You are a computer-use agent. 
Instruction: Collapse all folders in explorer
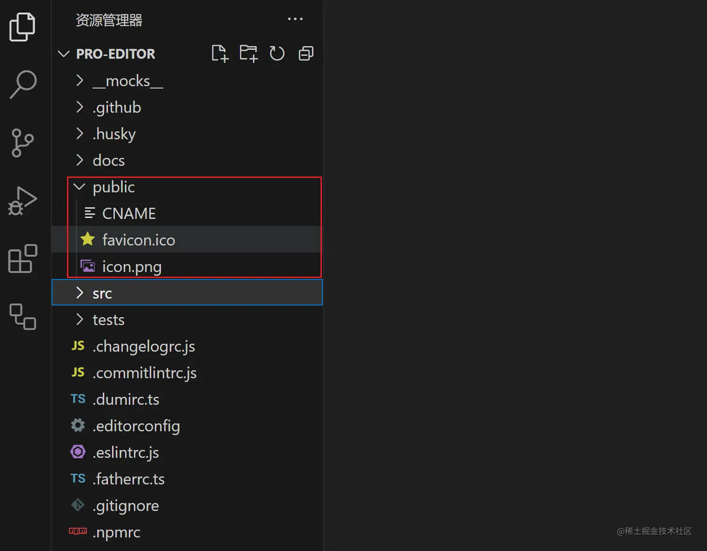pyautogui.click(x=306, y=53)
